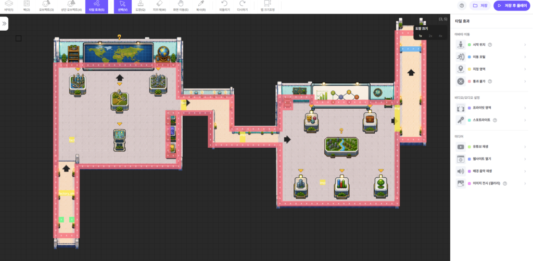The width and height of the screenshot is (533, 261).
Task: Select the 도장(Q) stamp tool
Action: click(141, 6)
